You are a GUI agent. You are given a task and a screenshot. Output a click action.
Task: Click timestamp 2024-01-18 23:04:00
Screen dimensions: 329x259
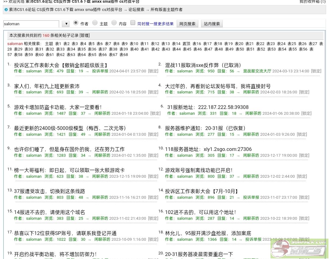[130, 113]
